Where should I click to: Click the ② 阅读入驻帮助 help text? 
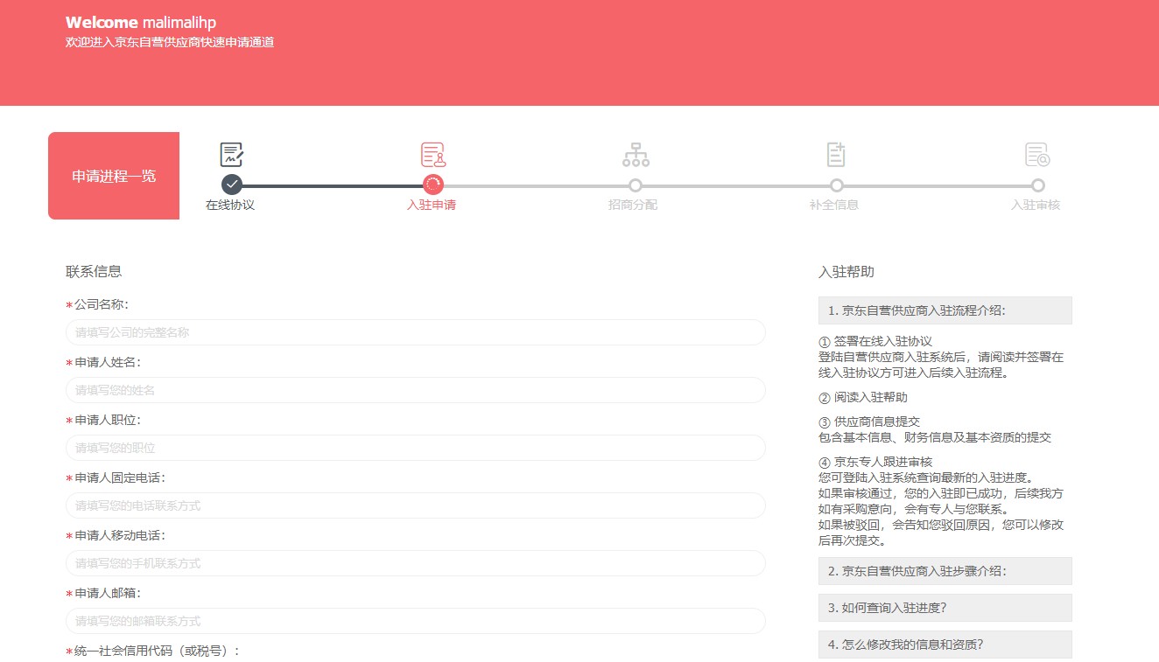coord(863,397)
